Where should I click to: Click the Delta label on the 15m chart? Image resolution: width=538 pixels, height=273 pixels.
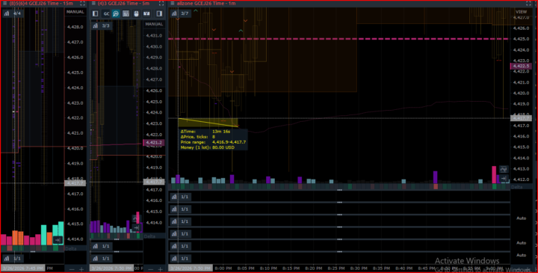coord(71,248)
